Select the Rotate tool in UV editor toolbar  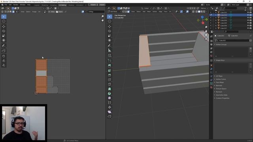4,31
